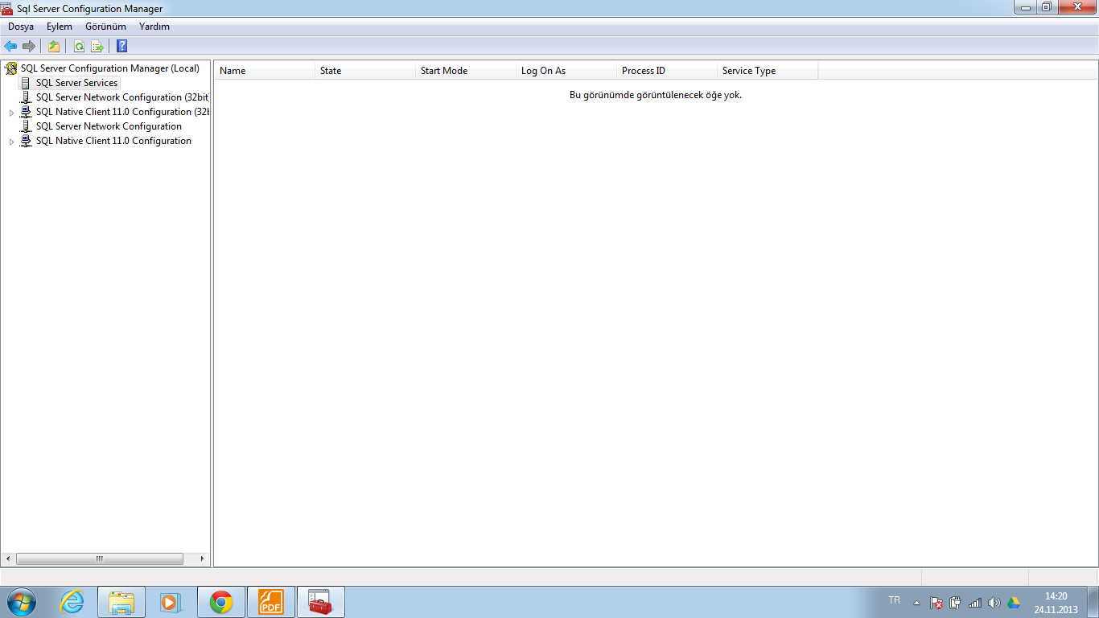Click the network signal tray icon
Image resolution: width=1099 pixels, height=618 pixels.
pyautogui.click(x=975, y=603)
